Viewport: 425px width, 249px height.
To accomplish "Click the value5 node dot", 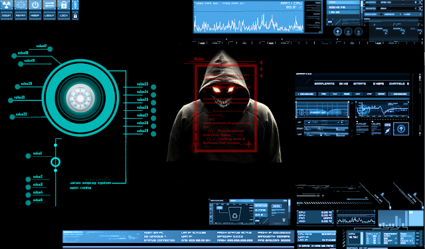I will pos(28,203).
